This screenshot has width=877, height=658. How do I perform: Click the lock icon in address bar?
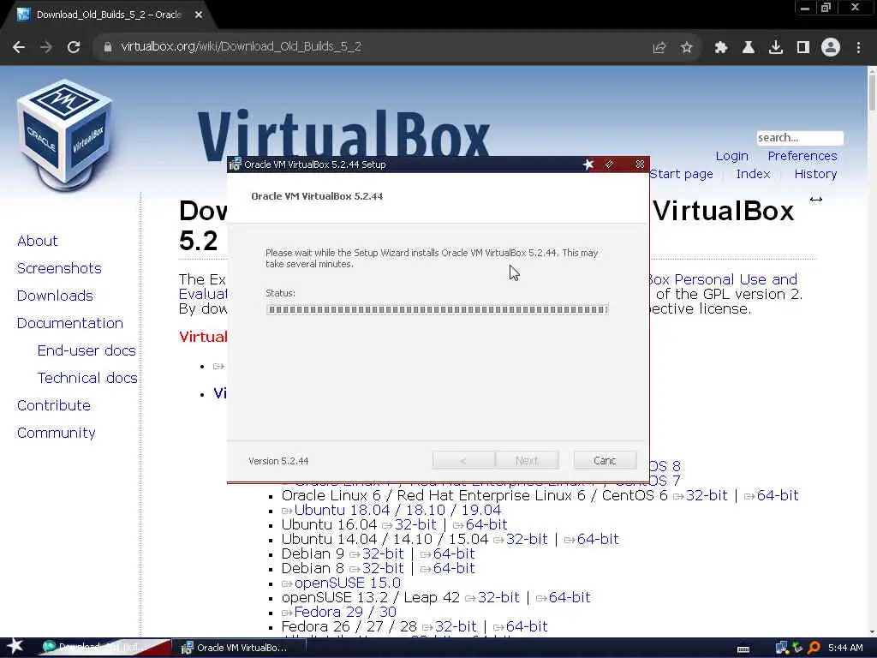pos(108,47)
